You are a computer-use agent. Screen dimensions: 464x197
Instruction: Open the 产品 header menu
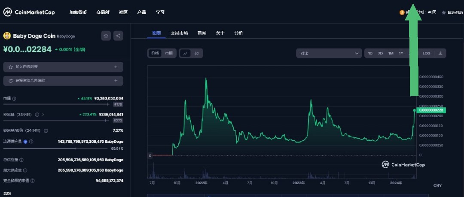coord(142,12)
